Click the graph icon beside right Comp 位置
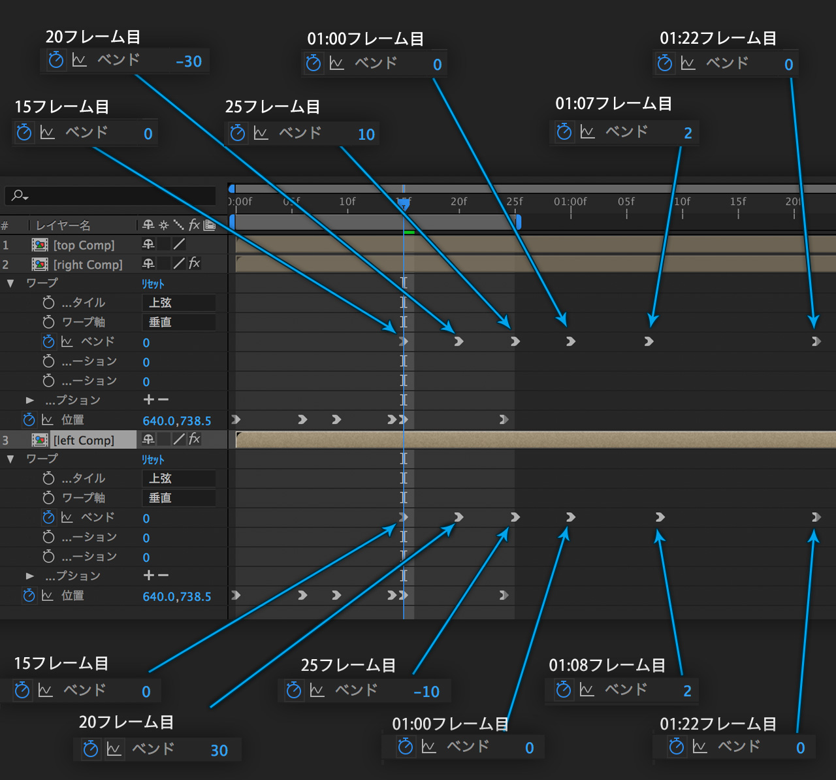This screenshot has height=780, width=836. [48, 420]
